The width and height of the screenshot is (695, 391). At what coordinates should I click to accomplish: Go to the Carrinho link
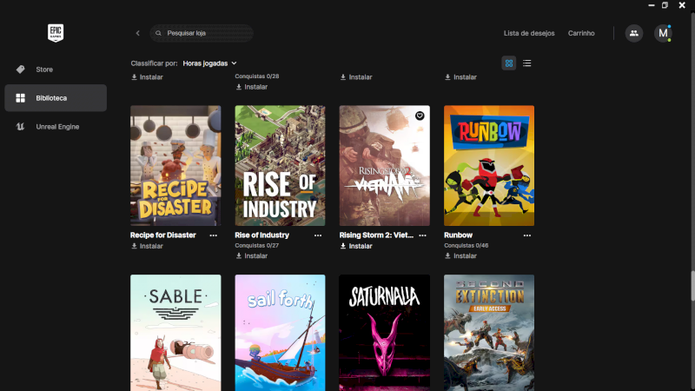pos(581,33)
